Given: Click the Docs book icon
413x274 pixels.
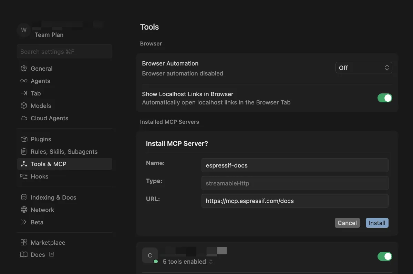Looking at the screenshot, I should click(24, 254).
